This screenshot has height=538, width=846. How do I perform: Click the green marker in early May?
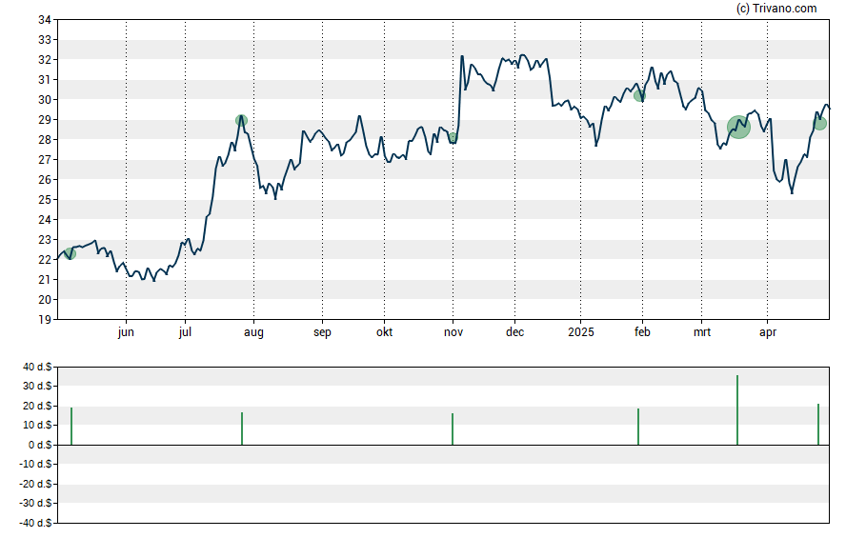click(x=70, y=253)
